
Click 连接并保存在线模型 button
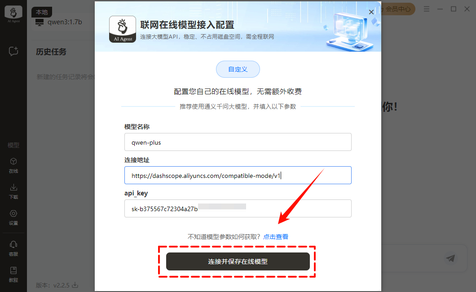pos(238,261)
